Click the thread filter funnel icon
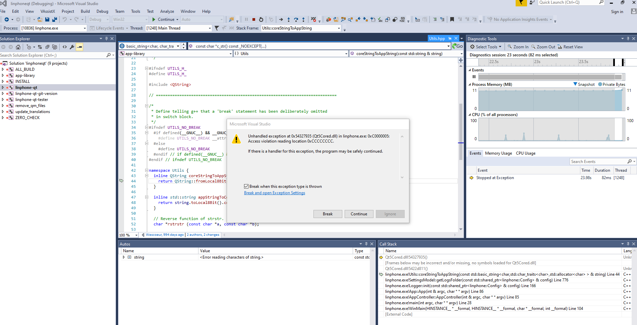637x325 pixels. click(217, 28)
